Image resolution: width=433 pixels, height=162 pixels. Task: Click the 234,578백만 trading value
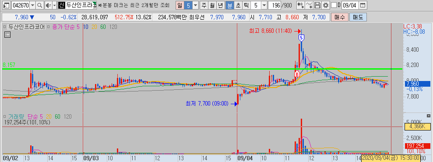coord(172,17)
